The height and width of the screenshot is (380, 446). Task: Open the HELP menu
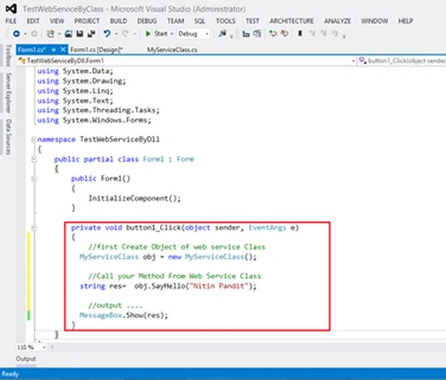[x=406, y=21]
